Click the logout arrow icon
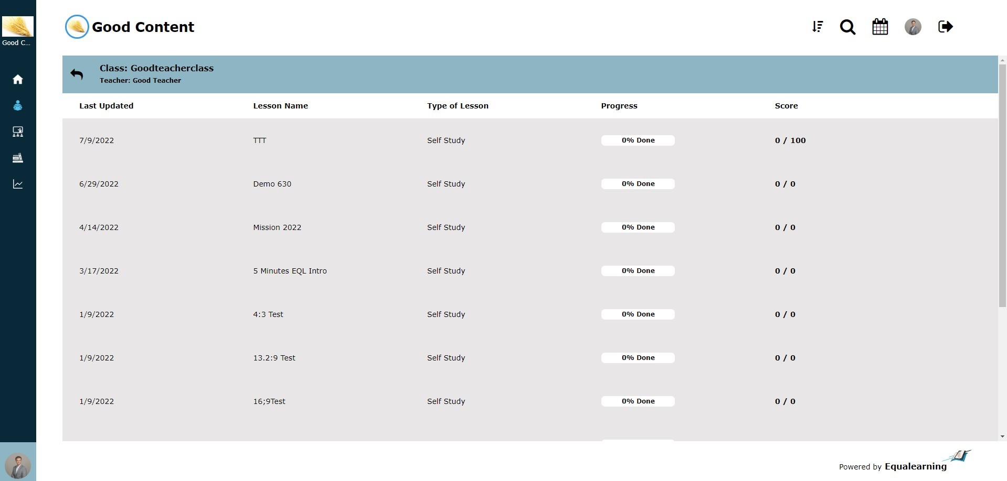The height and width of the screenshot is (481, 1007). pyautogui.click(x=946, y=27)
